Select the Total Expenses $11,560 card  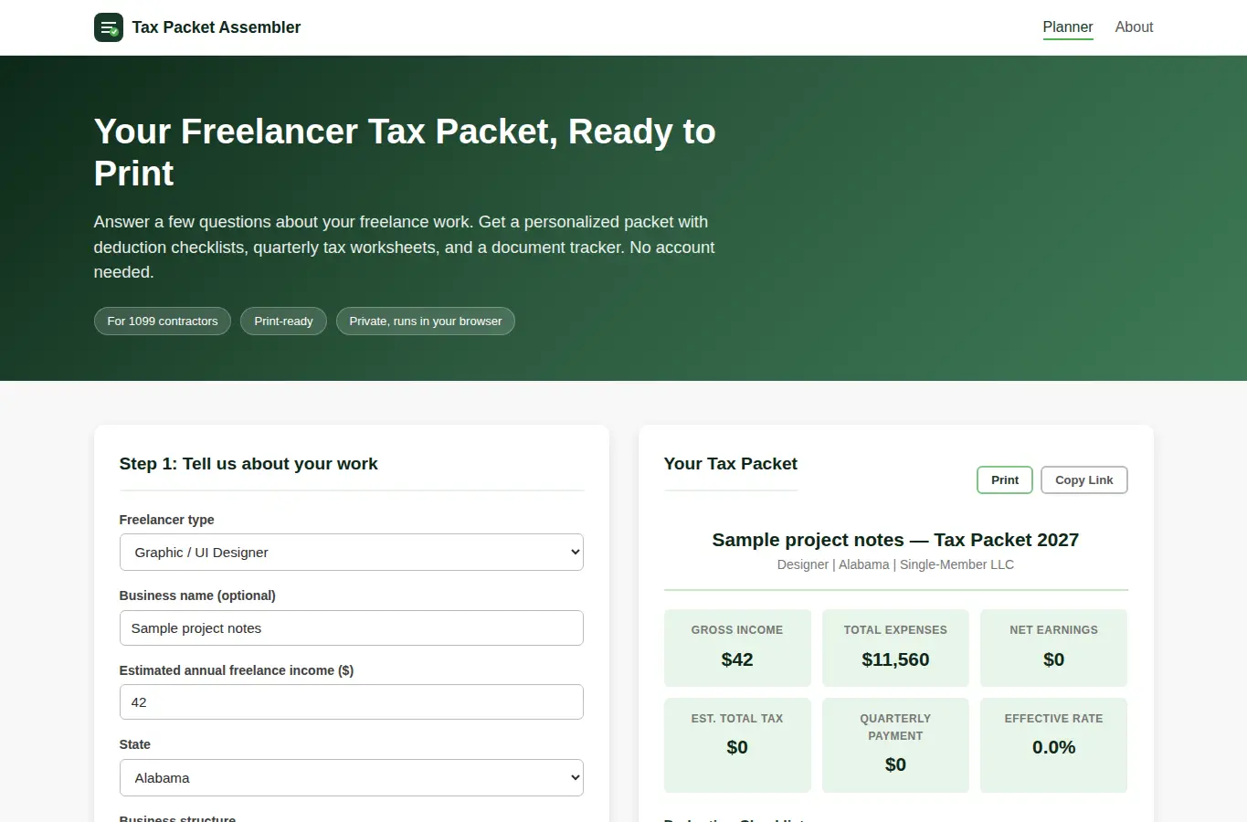tap(895, 648)
